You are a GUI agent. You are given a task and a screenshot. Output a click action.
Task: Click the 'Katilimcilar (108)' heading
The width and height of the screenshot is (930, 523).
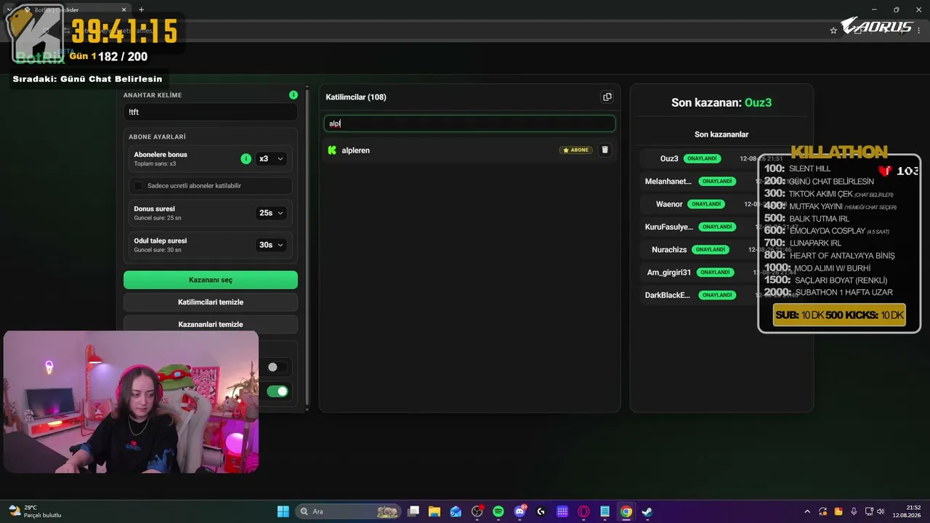tap(356, 97)
